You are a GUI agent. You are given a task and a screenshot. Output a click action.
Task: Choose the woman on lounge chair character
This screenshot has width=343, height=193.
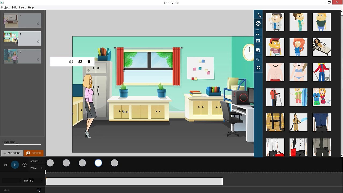point(322,47)
